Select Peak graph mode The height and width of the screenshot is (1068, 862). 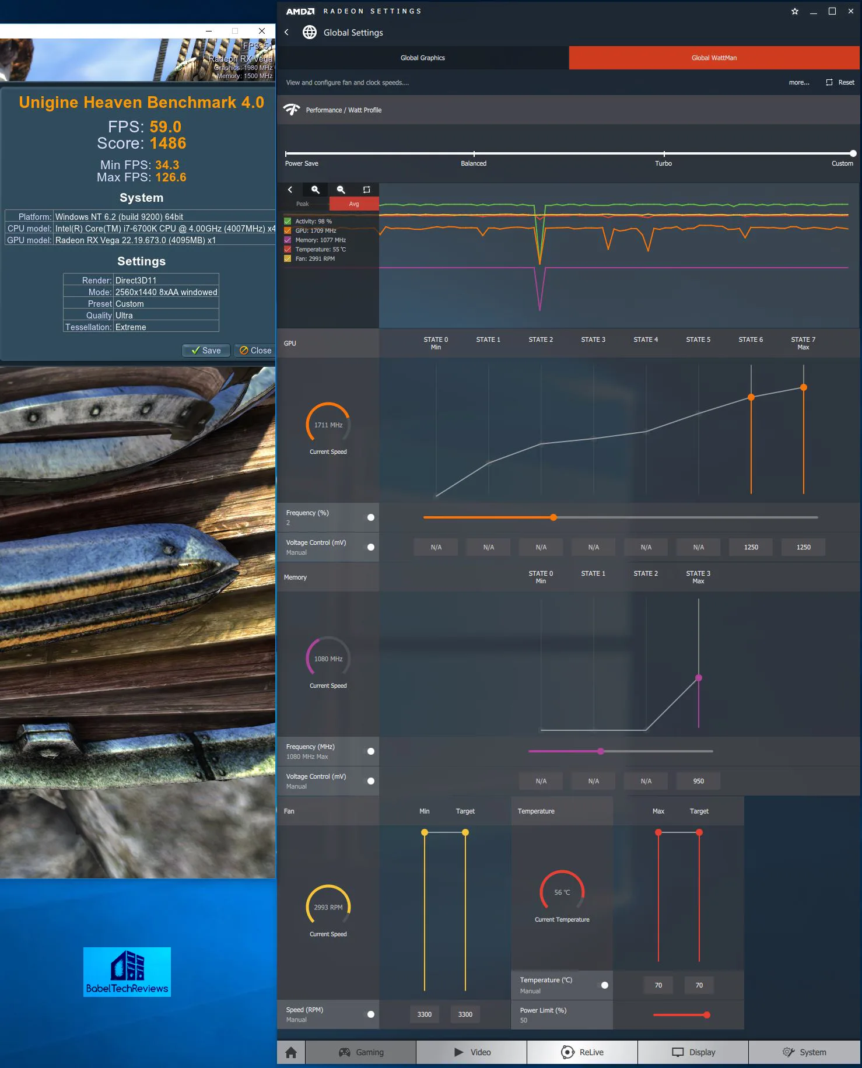coord(303,204)
